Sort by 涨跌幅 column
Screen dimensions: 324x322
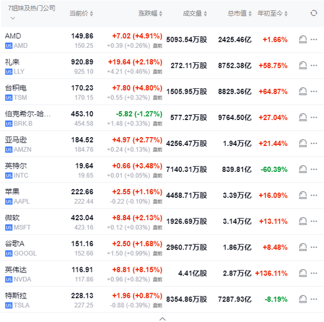[x=150, y=14]
